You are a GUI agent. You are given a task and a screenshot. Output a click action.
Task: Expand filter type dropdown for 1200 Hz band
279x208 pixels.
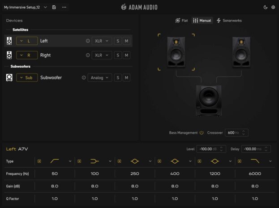point(230,161)
